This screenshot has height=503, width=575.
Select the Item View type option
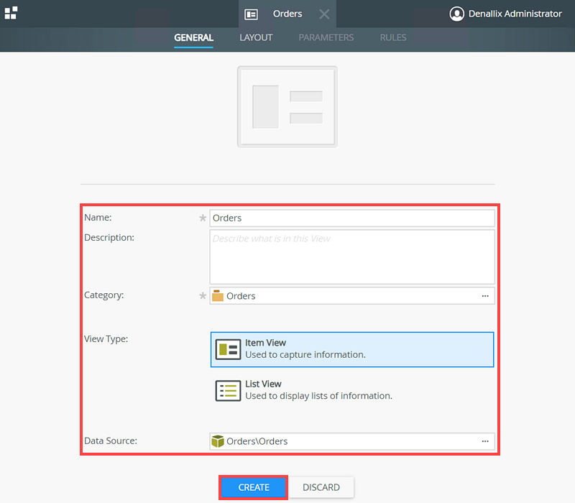tap(352, 349)
